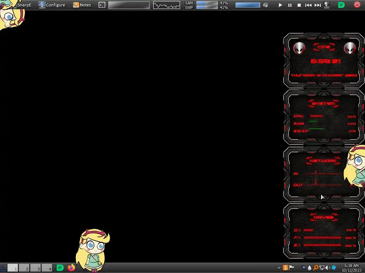Click the red power button
This screenshot has width=365, height=273.
tap(357, 5)
